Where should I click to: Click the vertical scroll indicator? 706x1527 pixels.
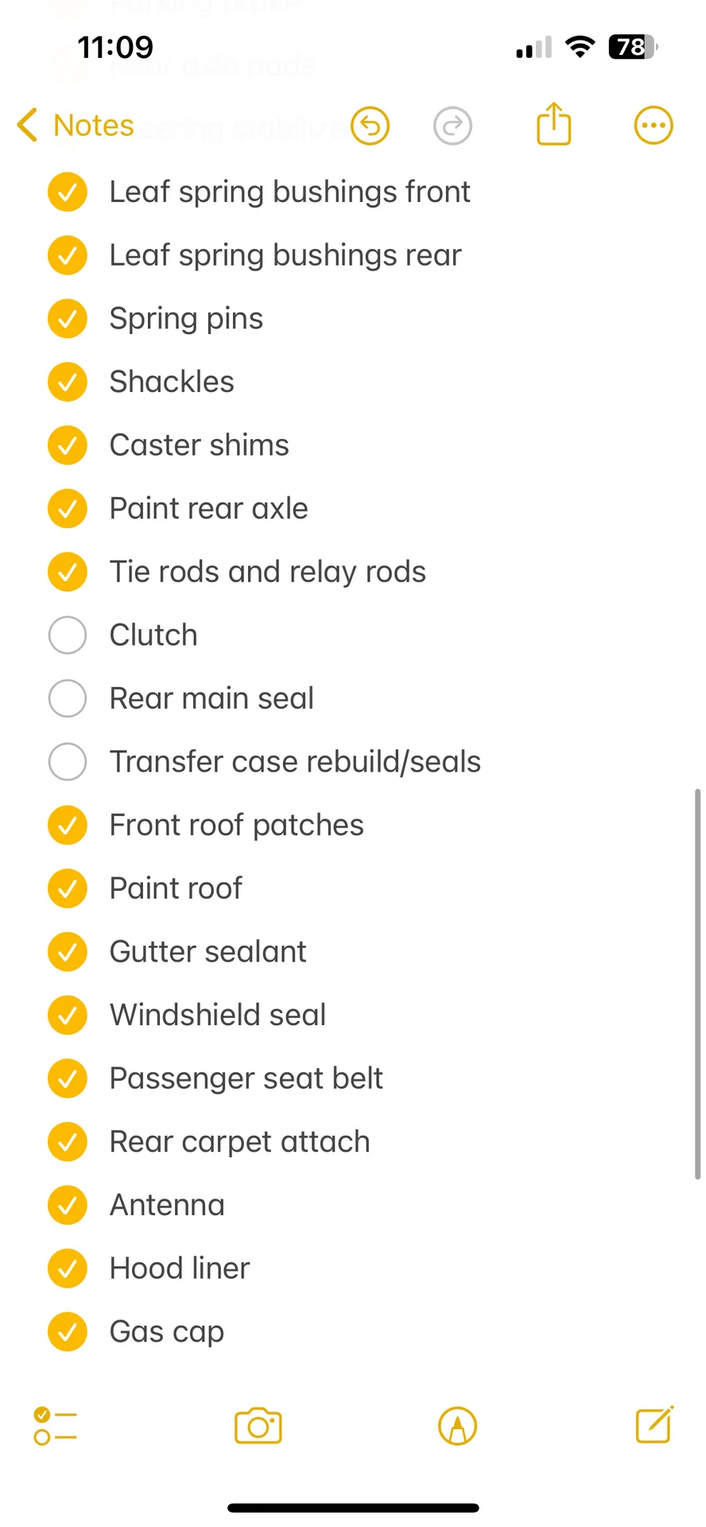[697, 983]
